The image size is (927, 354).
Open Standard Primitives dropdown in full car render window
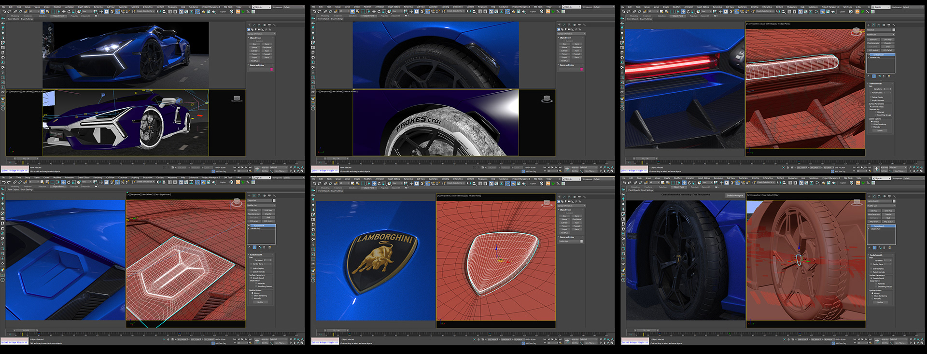coord(262,34)
